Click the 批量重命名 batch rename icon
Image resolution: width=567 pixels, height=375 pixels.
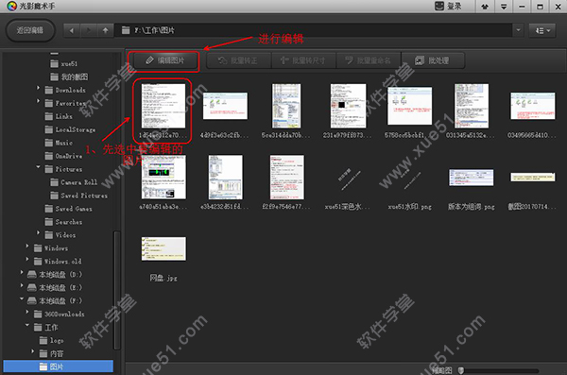pyautogui.click(x=349, y=60)
